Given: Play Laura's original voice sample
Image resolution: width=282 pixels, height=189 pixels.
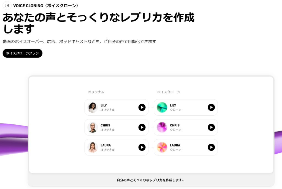Looking at the screenshot, I should point(142,147).
